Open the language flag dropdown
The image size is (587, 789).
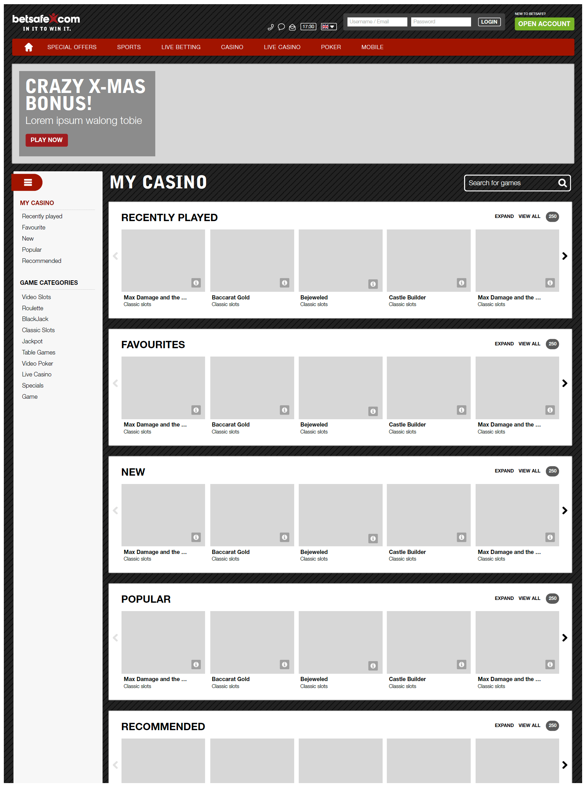tap(329, 27)
